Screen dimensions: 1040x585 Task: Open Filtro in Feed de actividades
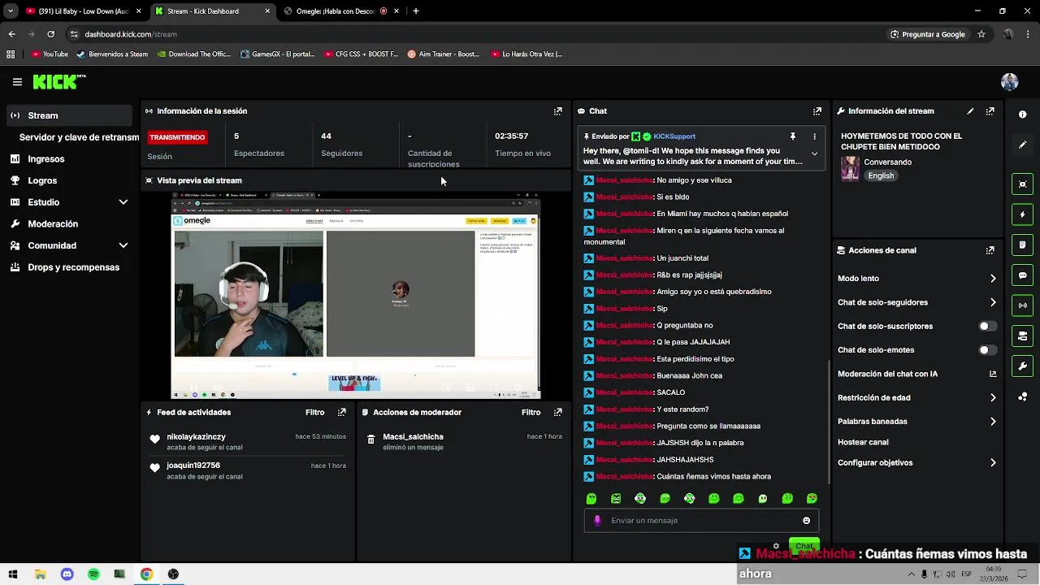click(x=314, y=413)
